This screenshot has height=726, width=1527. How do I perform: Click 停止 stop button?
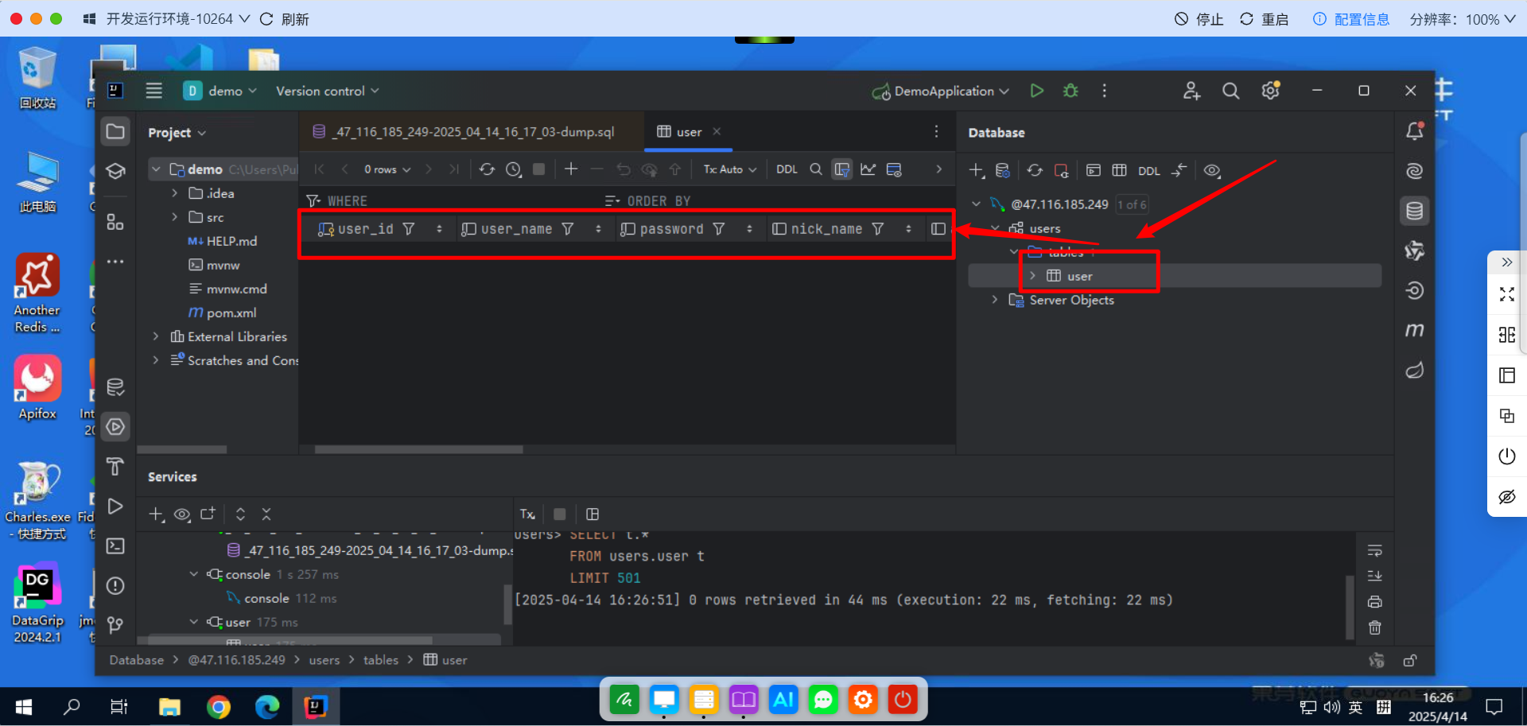point(1199,19)
